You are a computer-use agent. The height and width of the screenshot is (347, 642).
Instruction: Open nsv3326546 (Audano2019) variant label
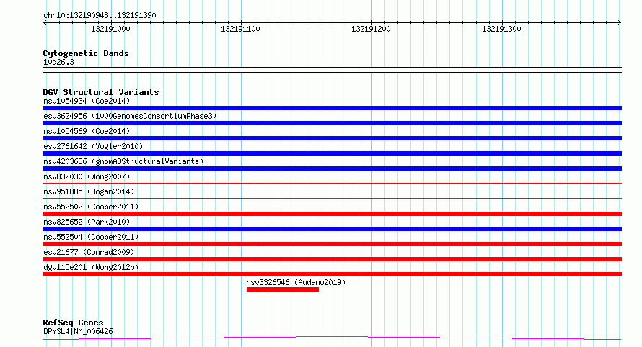tap(296, 282)
